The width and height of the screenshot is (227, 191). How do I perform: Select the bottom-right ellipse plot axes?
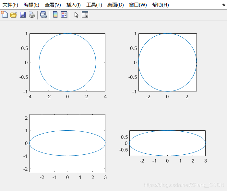pos(167,143)
